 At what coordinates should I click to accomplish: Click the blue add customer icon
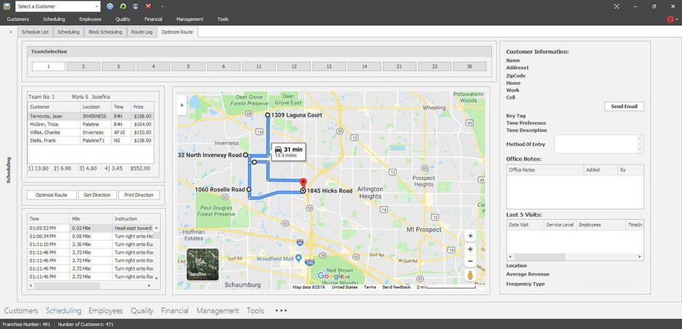point(110,6)
